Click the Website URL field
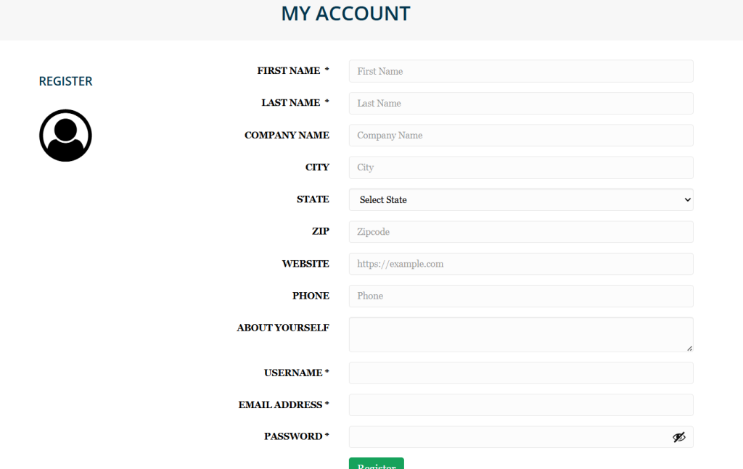 521,264
